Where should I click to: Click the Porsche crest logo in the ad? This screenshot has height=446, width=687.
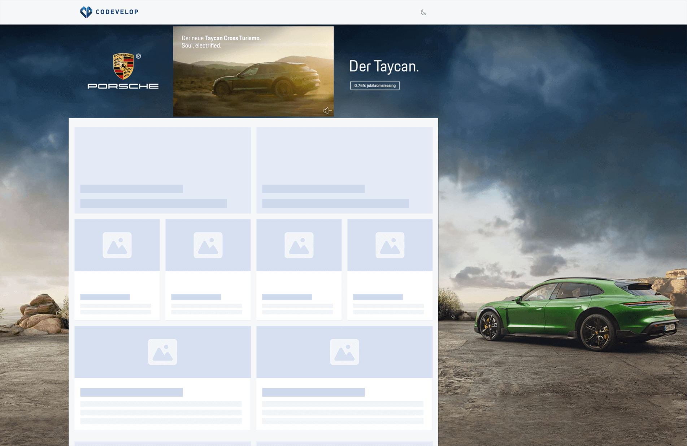[123, 66]
